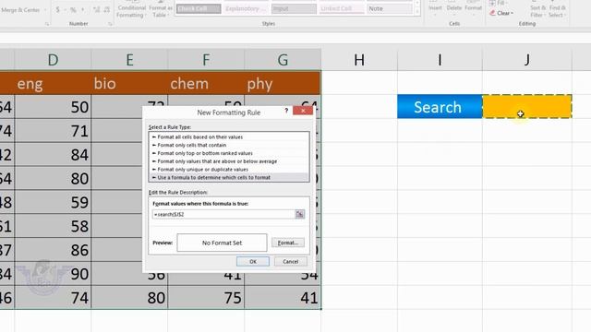The image size is (591, 332).
Task: Open Merge & Center dropdown arrow
Action: tap(45, 10)
